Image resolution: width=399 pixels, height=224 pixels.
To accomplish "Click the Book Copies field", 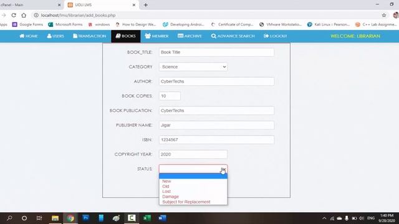I will click(170, 96).
